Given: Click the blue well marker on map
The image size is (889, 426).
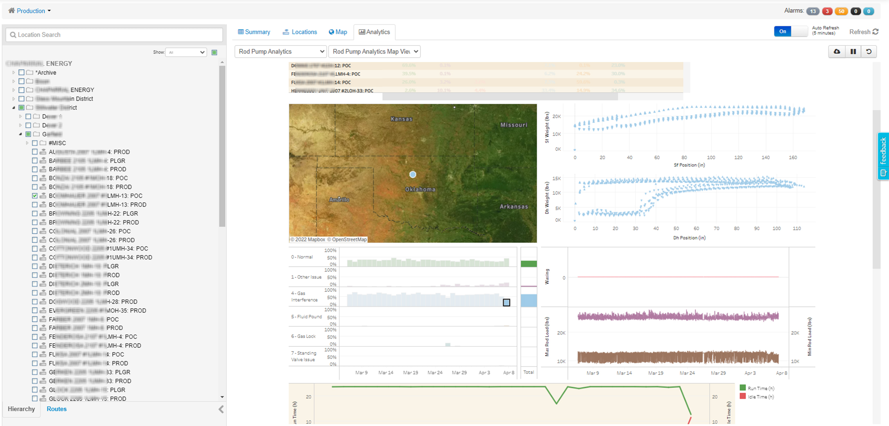Looking at the screenshot, I should click(413, 174).
